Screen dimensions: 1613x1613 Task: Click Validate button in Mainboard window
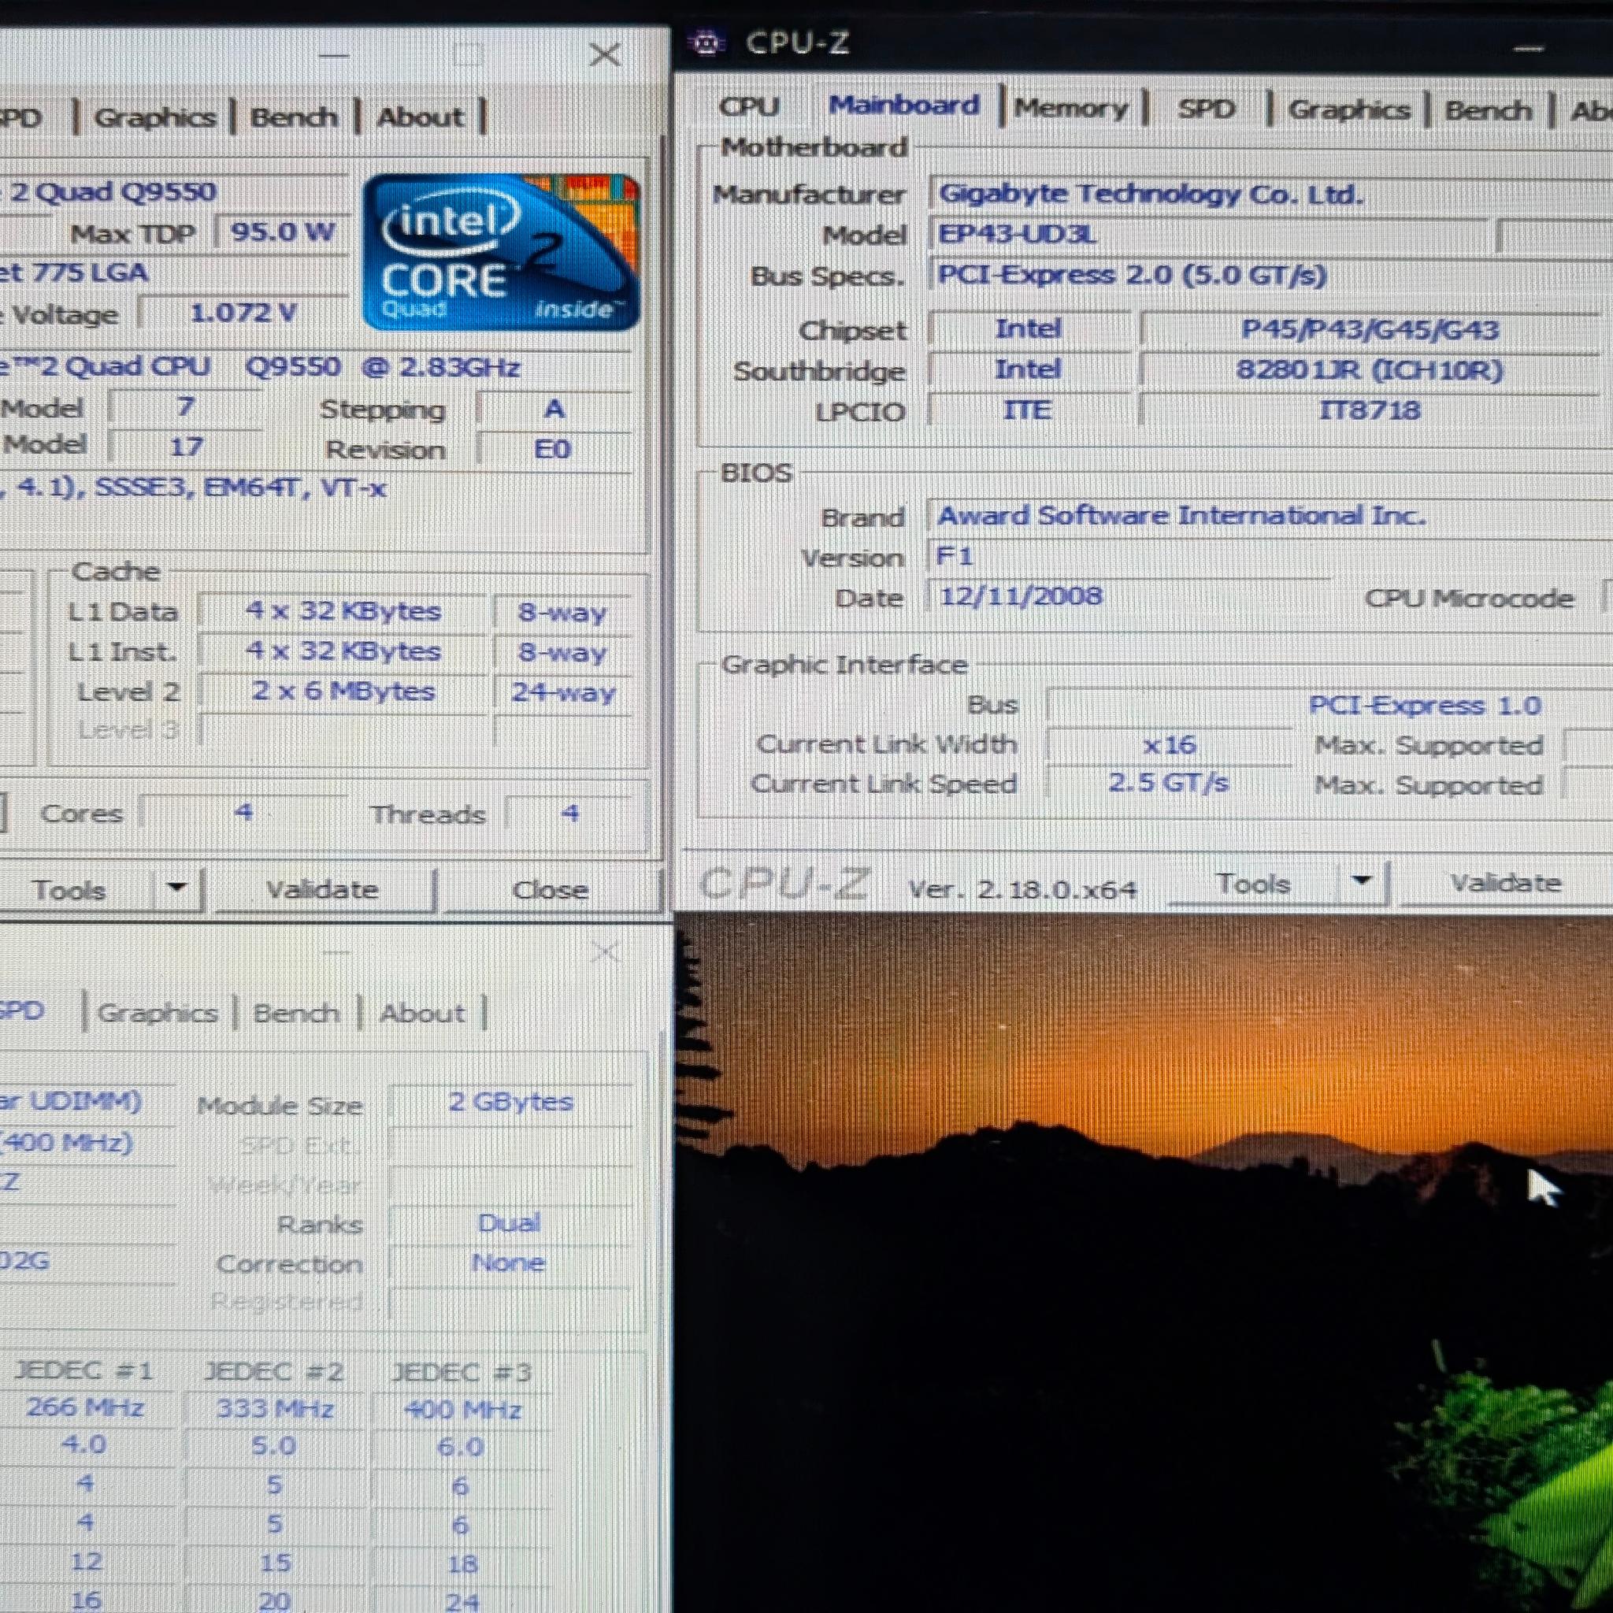[1505, 884]
